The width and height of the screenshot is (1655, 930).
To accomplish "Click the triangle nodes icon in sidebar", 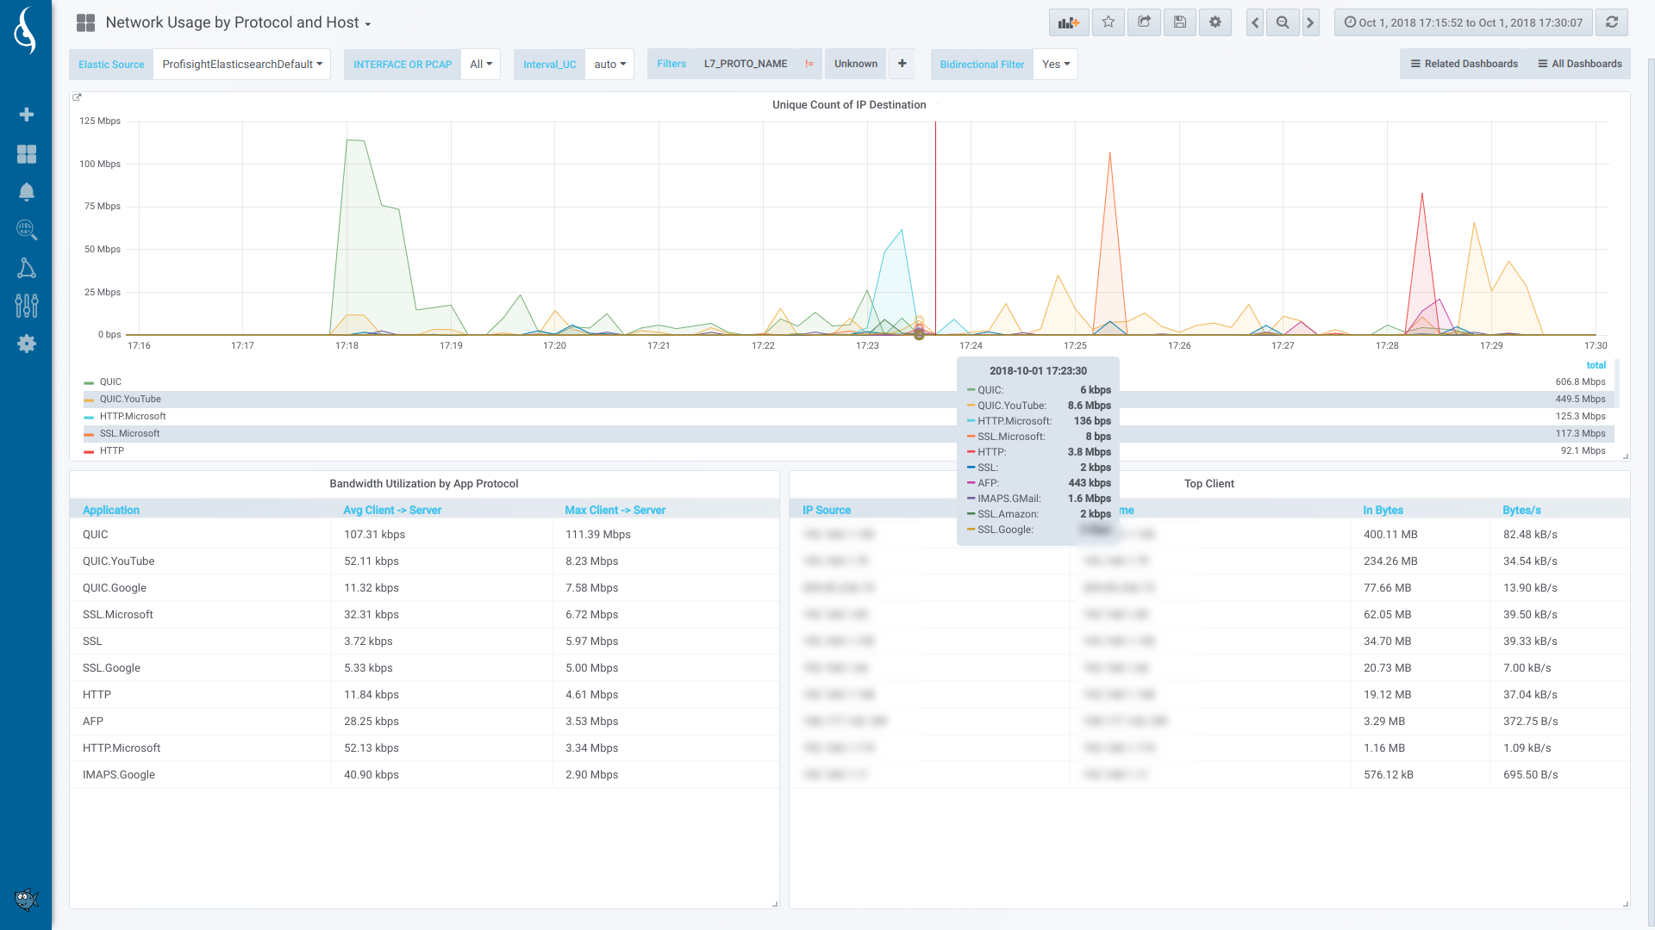I will coord(27,268).
